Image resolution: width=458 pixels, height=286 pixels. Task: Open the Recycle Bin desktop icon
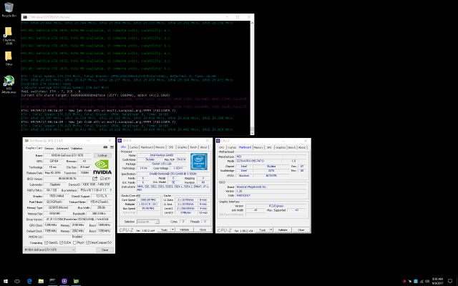click(8, 9)
